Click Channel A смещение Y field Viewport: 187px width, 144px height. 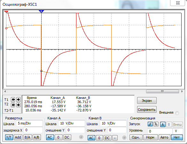pos(75,130)
